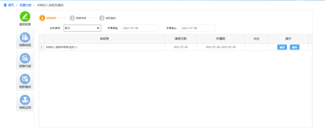Click the 删除 button in the table row
The width and height of the screenshot is (325, 129).
[295, 47]
